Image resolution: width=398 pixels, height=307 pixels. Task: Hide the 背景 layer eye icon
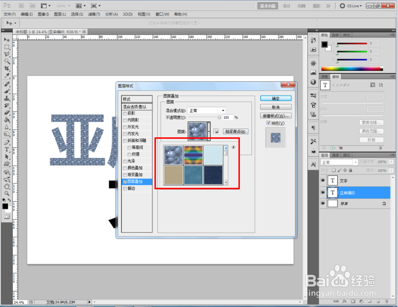pos(323,204)
